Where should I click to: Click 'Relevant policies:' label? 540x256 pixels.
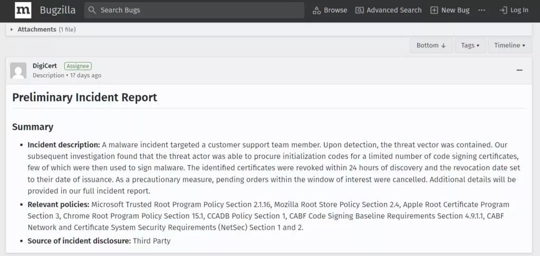(59, 204)
